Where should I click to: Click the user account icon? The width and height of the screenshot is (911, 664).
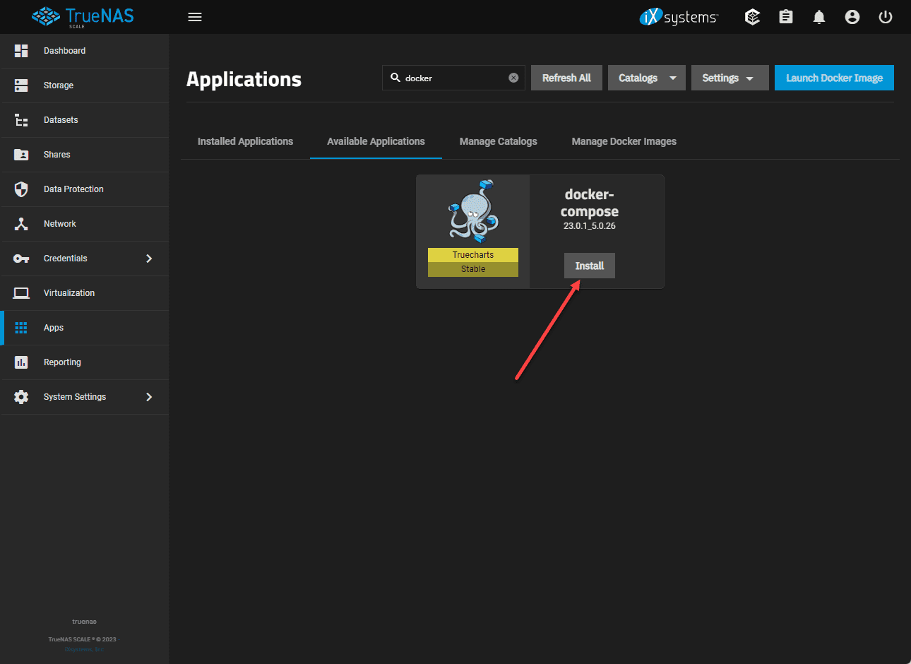(x=852, y=17)
